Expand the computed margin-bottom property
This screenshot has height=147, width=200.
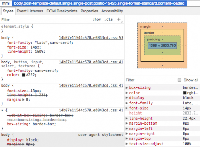tap(127, 124)
